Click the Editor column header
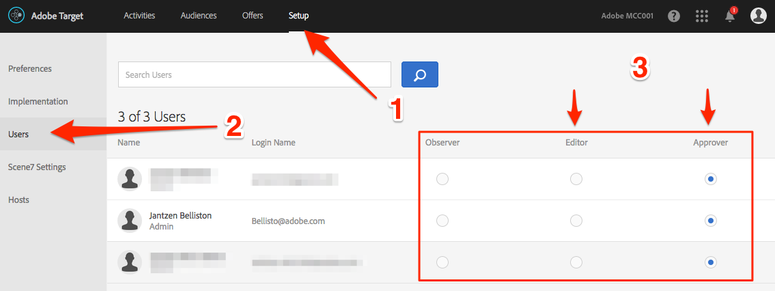 tap(576, 143)
